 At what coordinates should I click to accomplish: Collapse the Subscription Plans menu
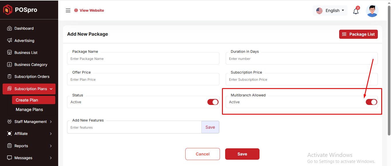(51, 89)
